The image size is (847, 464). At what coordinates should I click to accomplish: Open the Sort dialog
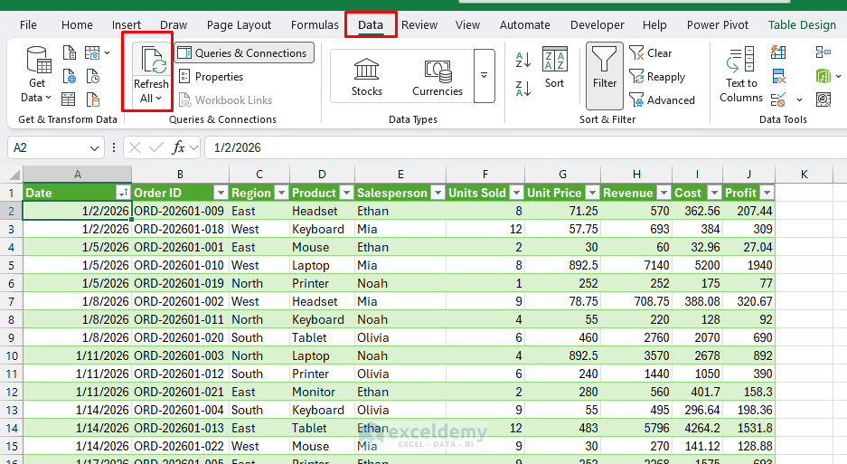click(x=554, y=68)
